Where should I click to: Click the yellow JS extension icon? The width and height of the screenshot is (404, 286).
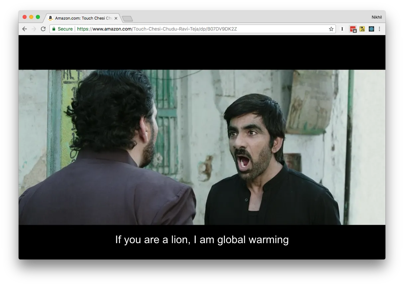362,29
